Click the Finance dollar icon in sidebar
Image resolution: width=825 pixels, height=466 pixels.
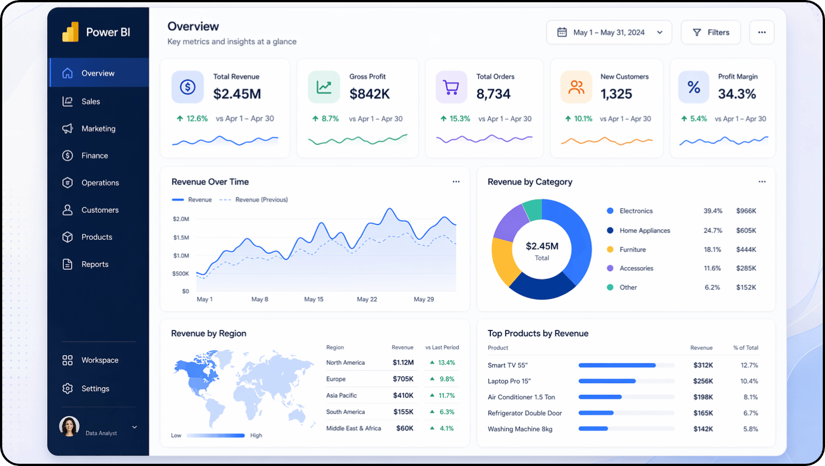point(67,155)
